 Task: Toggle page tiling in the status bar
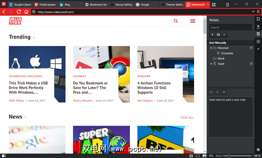point(197,156)
